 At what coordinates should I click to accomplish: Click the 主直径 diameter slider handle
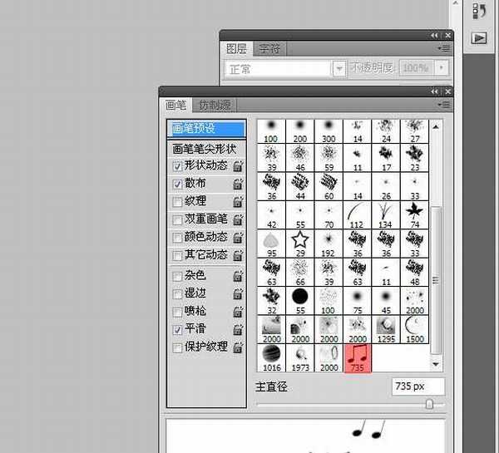(x=429, y=404)
